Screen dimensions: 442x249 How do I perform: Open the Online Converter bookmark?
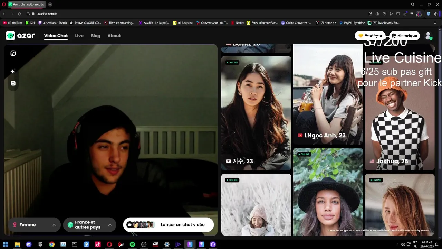pos(296,23)
